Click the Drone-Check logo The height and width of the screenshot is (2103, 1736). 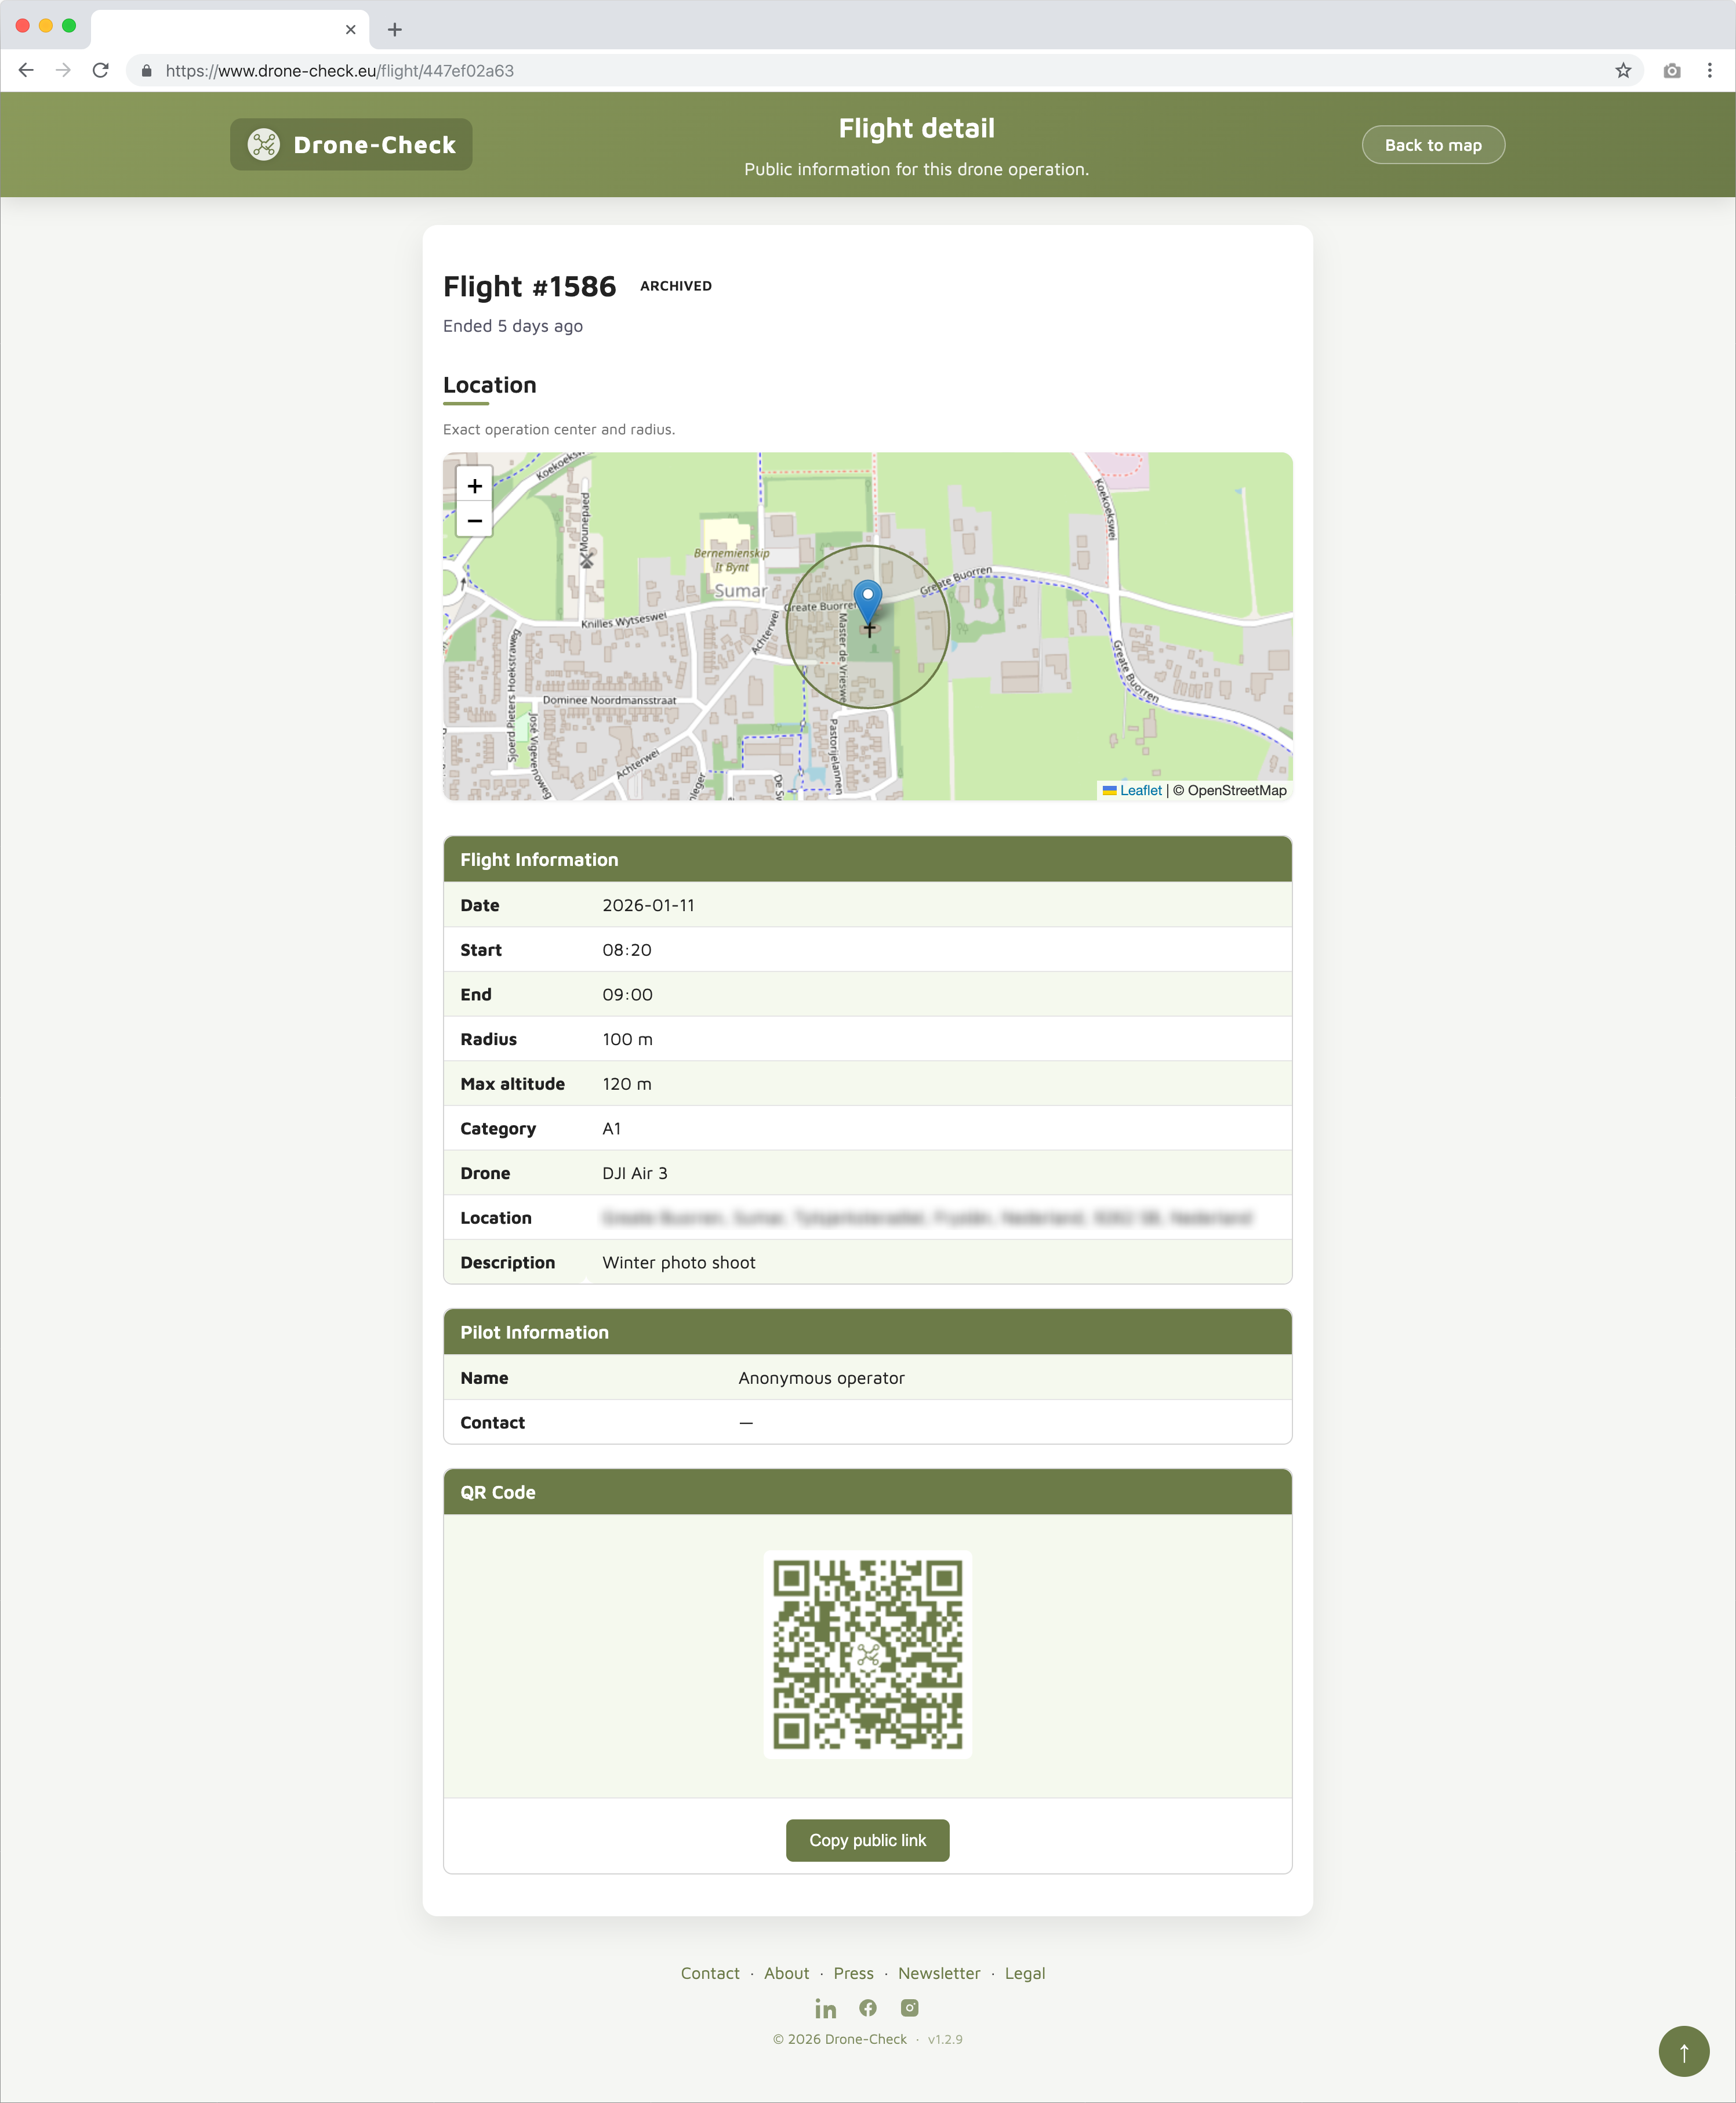(x=351, y=145)
